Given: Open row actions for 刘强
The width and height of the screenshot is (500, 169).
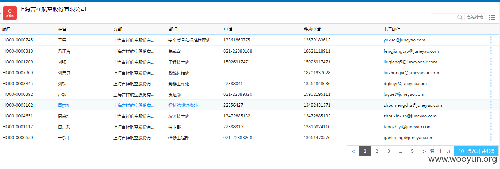Looking at the screenshot, I should [491, 62].
